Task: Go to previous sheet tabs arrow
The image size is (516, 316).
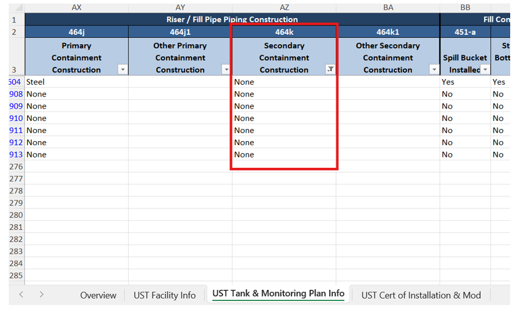Action: [21, 295]
